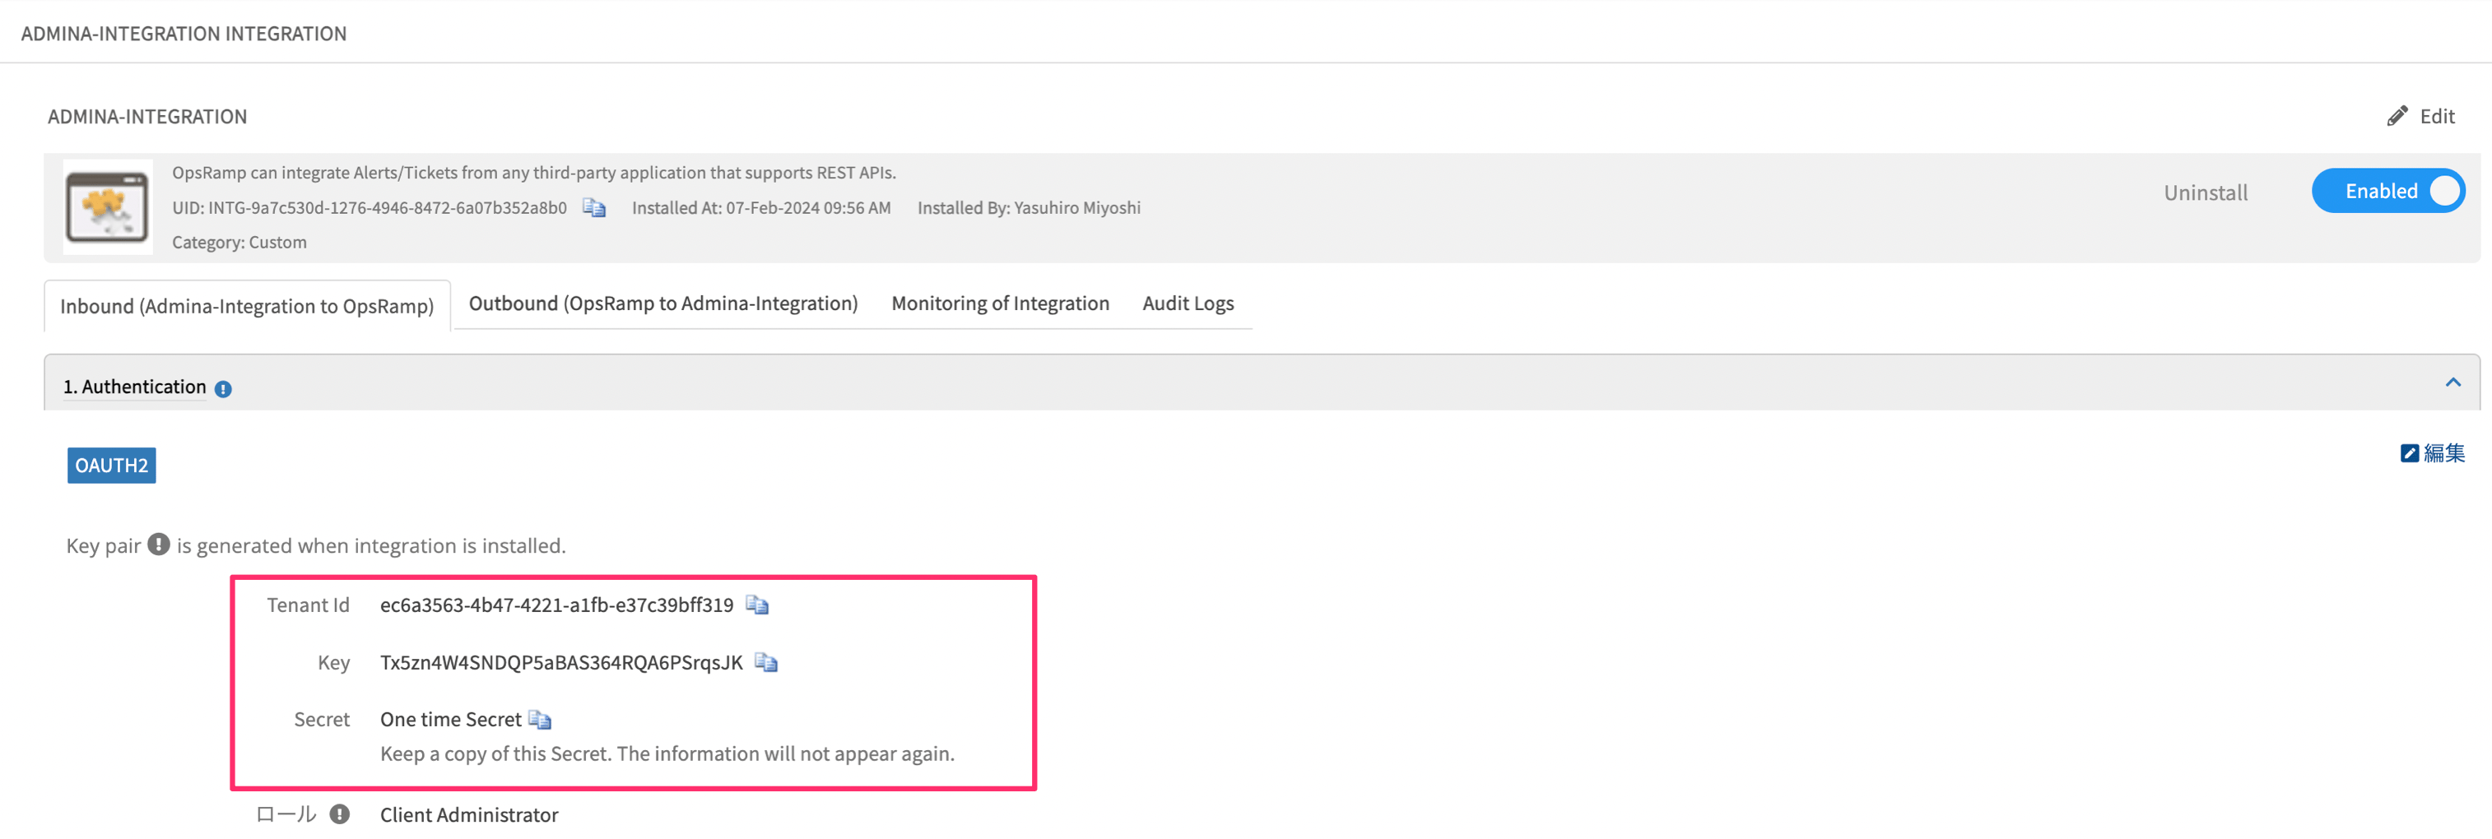Copy the Tenant Id value

(757, 605)
